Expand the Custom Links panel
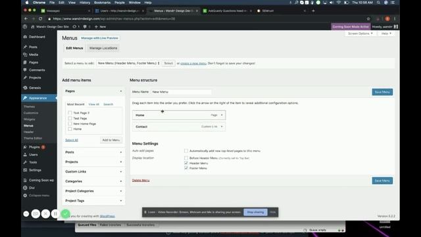Viewport: 421px width, 237px height. (x=121, y=172)
